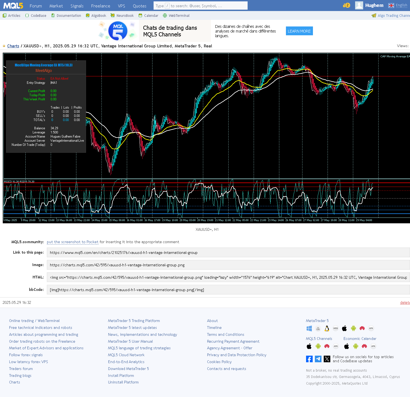Open 'Low latency forex VPS' footer link
The width and height of the screenshot is (410, 397).
pos(28,362)
